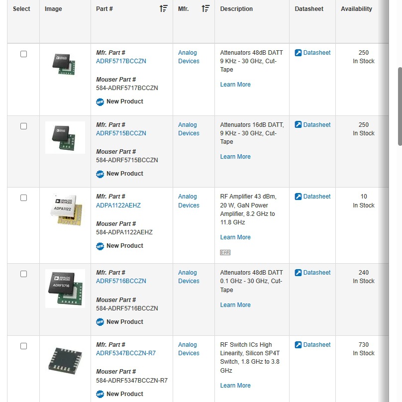
Task: Open the datasheet icon for ADRF5716BCCZN
Action: 298,273
